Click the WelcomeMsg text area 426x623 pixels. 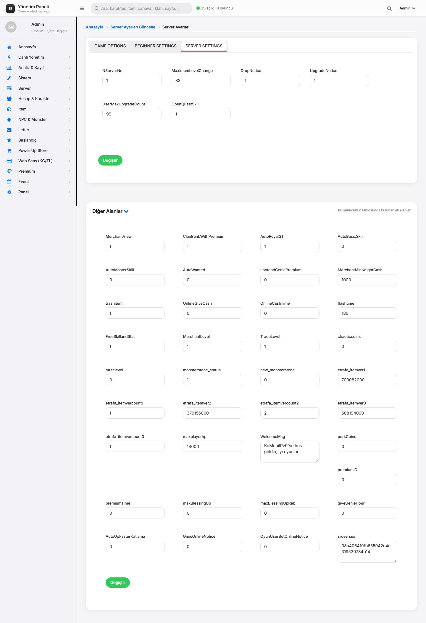pos(290,452)
